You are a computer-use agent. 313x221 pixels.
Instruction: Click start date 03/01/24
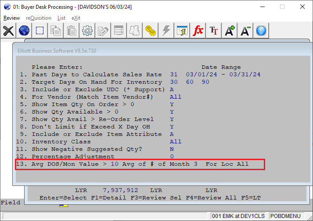coord(201,75)
